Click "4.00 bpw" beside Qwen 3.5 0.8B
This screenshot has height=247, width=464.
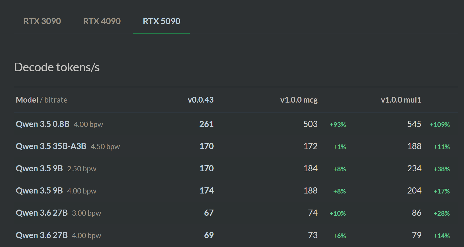coord(88,124)
